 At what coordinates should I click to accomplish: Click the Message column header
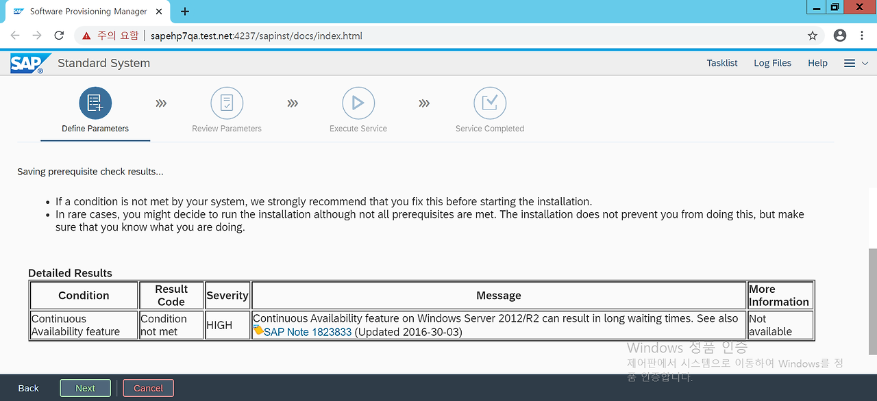coord(499,296)
